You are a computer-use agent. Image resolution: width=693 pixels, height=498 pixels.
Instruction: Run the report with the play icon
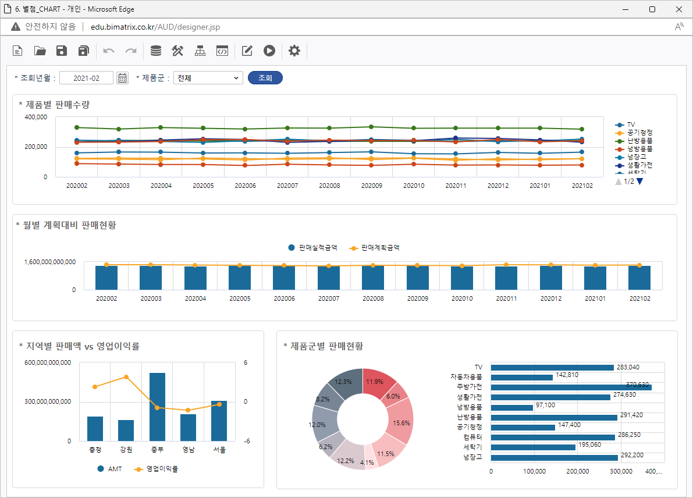[x=269, y=51]
